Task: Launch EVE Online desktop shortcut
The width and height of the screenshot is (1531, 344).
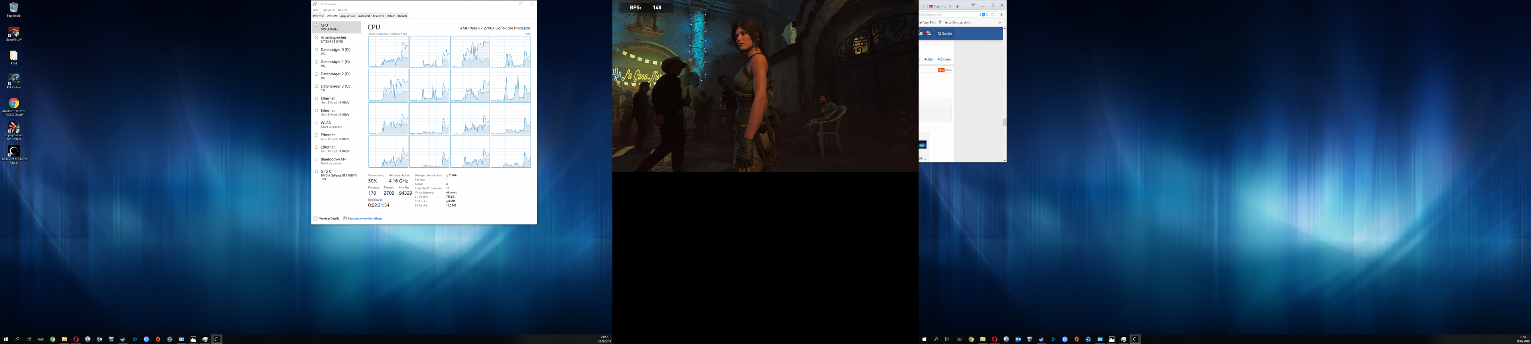Action: [14, 81]
